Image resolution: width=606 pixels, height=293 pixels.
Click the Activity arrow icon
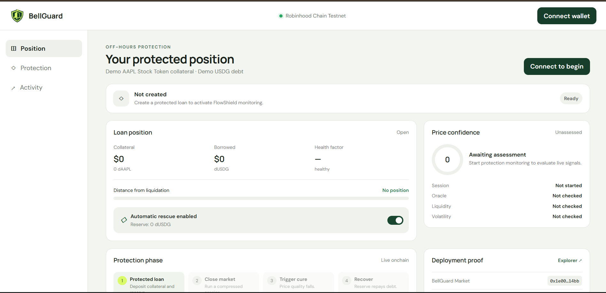(13, 88)
